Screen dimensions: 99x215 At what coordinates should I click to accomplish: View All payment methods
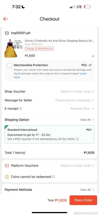point(87,190)
